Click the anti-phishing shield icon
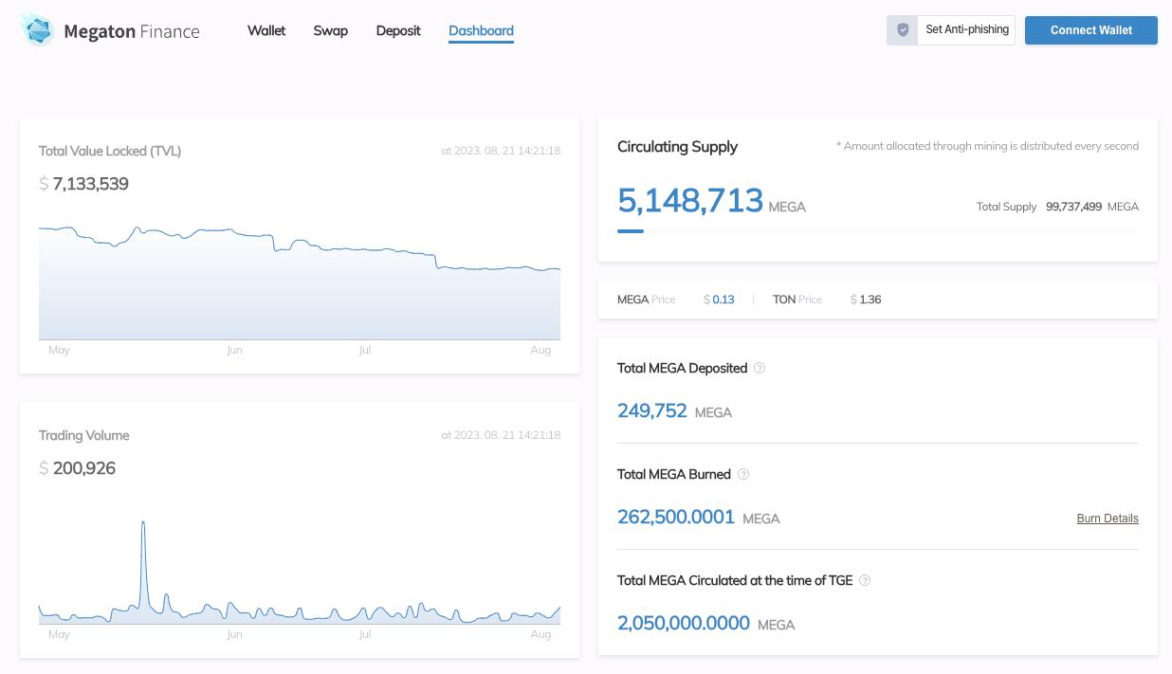 pyautogui.click(x=903, y=30)
